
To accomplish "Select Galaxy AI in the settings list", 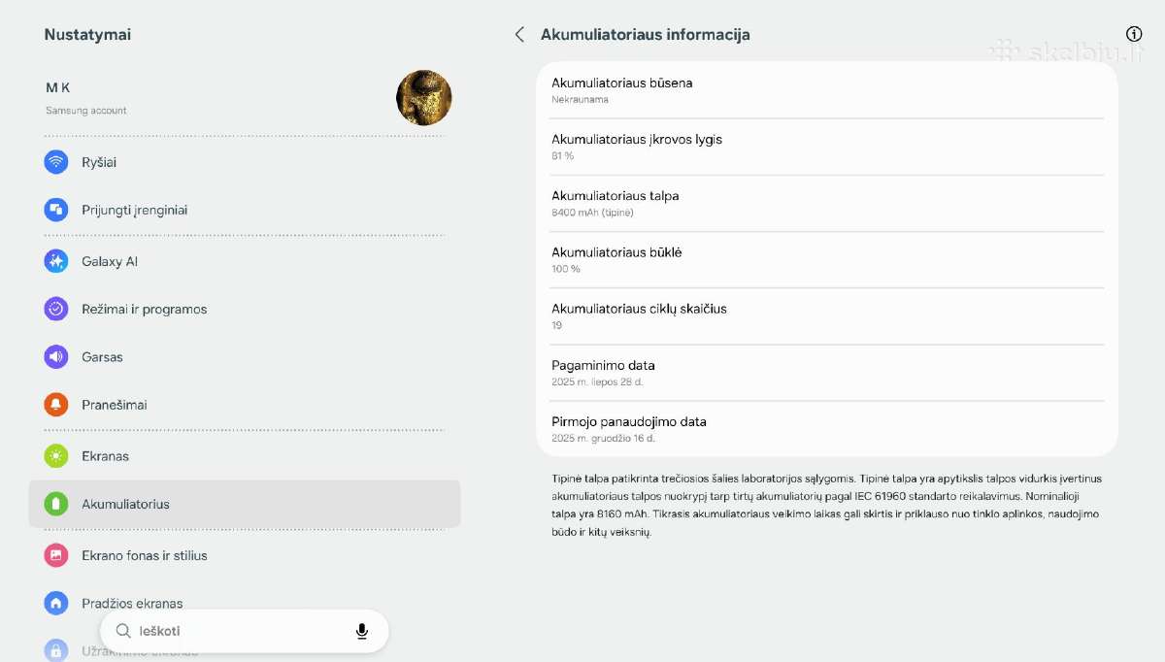I will (245, 261).
